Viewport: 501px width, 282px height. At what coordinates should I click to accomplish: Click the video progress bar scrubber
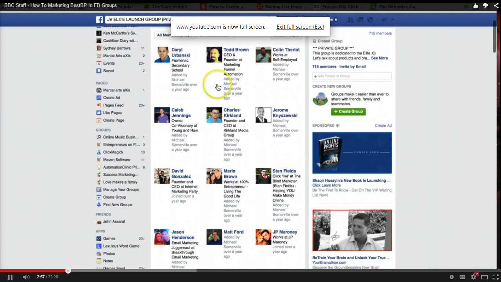click(68, 271)
